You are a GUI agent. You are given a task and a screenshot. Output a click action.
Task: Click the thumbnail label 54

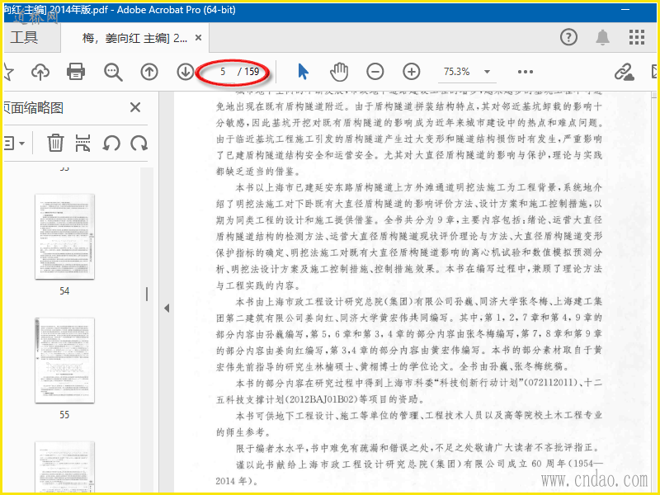[x=64, y=291]
